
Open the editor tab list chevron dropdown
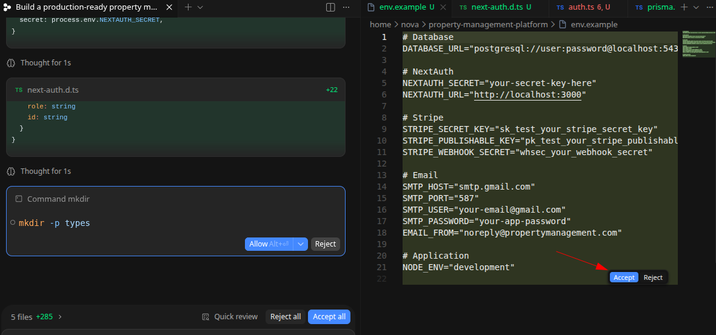696,7
